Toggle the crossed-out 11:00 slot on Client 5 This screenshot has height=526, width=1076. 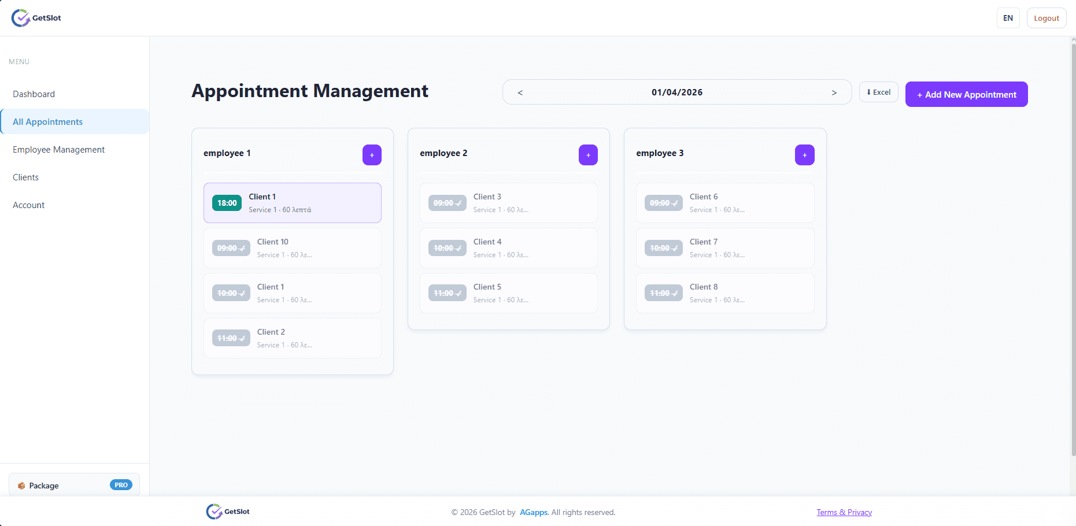coord(447,292)
